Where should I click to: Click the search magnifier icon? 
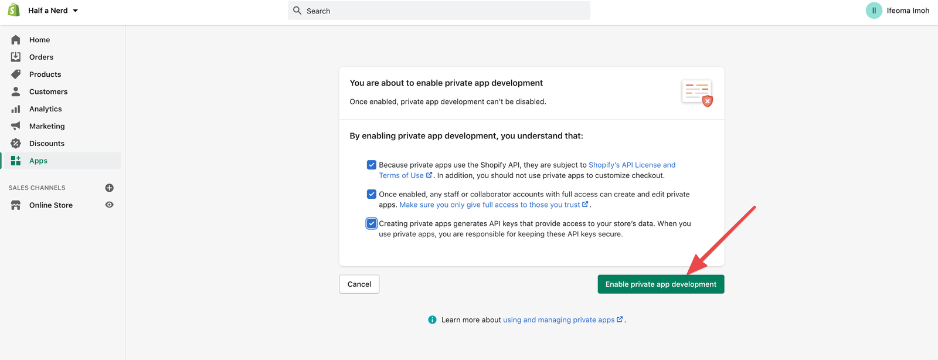297,11
